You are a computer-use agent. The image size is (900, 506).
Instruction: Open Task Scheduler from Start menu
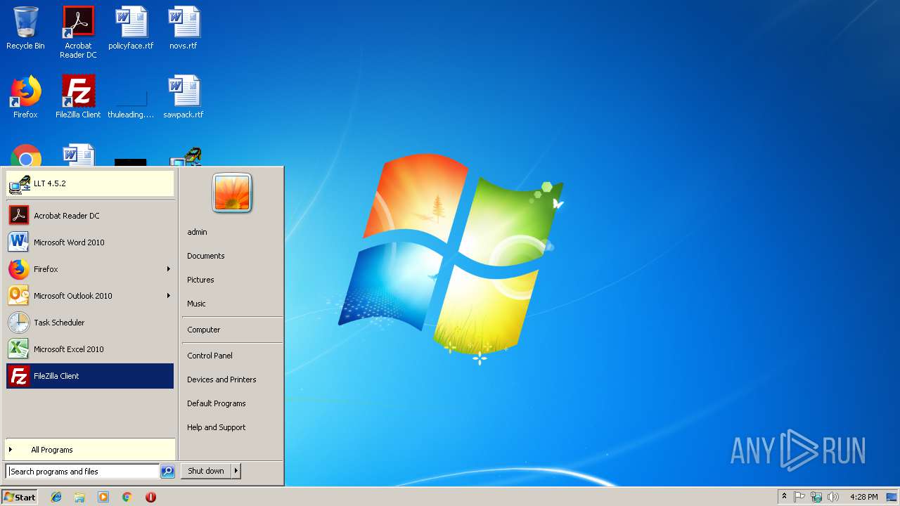click(x=90, y=323)
